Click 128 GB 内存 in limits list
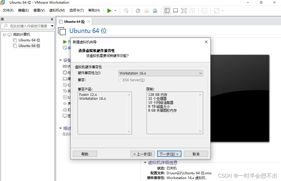This screenshot has height=181, width=281. pyautogui.click(x=158, y=94)
